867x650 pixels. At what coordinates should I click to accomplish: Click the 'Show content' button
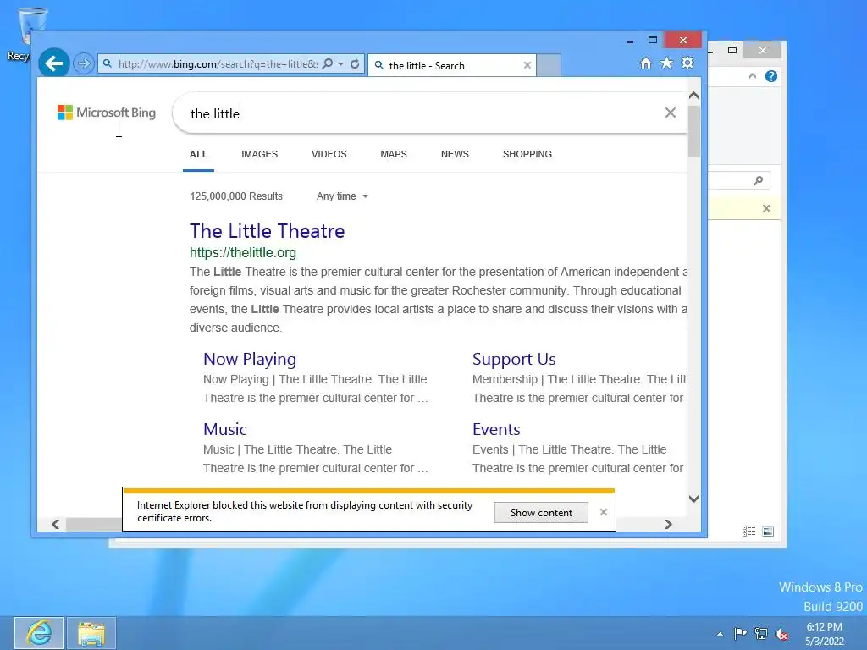pos(541,512)
